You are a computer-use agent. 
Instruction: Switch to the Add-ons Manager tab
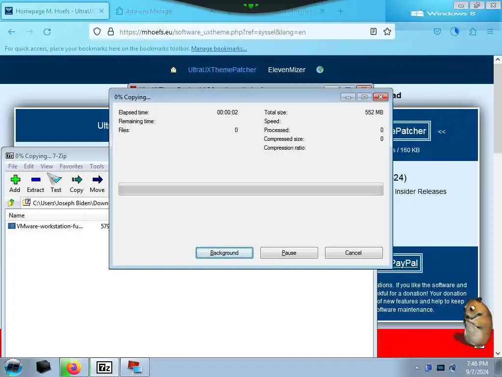(x=149, y=11)
